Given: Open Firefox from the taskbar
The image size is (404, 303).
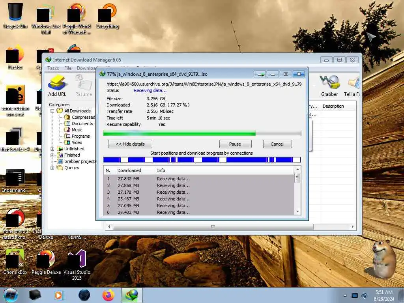Looking at the screenshot, I should pos(108,295).
